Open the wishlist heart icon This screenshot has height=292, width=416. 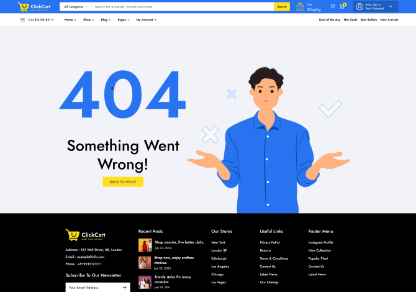pos(333,6)
